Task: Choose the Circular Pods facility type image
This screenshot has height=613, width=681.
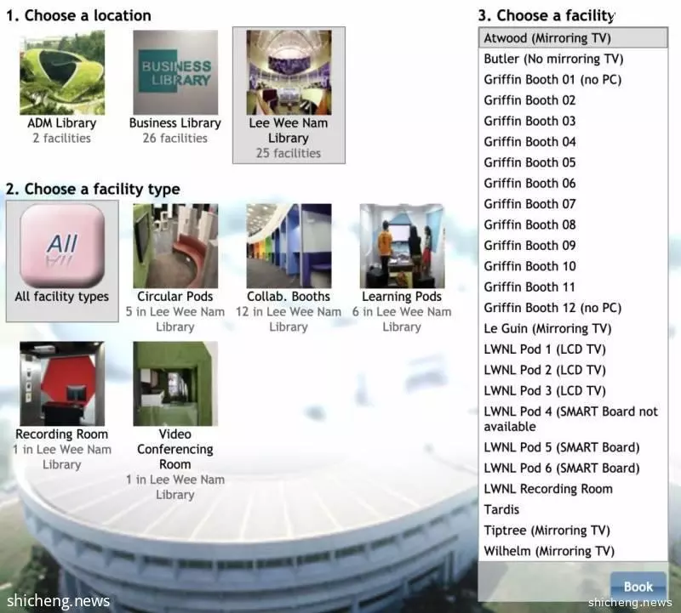Action: [175, 246]
